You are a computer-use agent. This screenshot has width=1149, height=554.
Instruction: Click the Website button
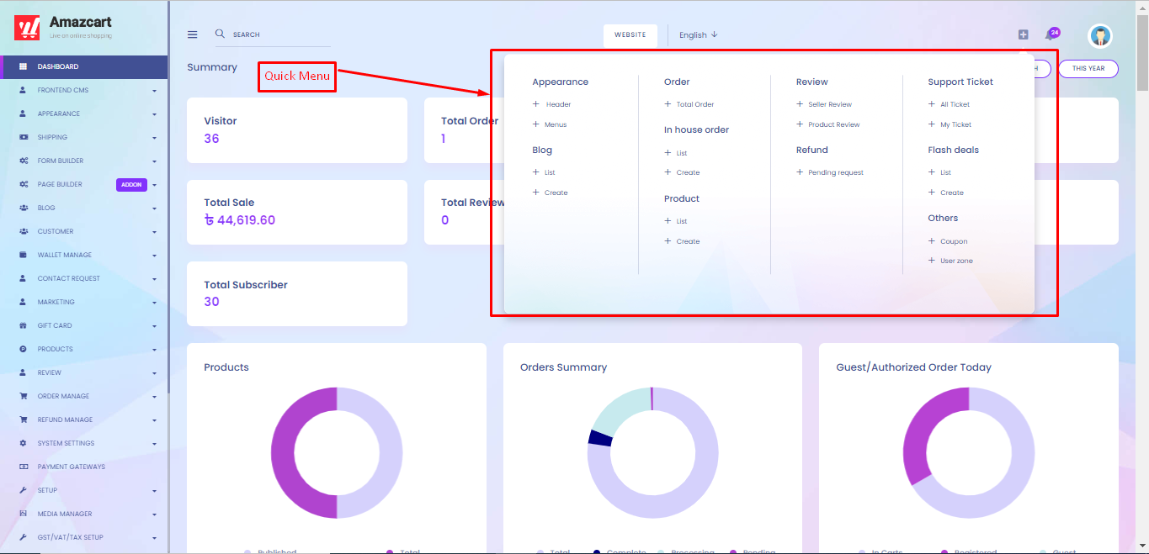tap(630, 34)
